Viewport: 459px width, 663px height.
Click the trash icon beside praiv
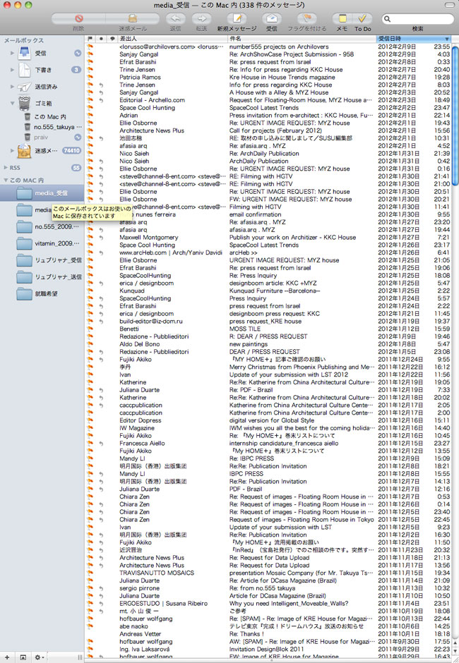pyautogui.click(x=27, y=137)
